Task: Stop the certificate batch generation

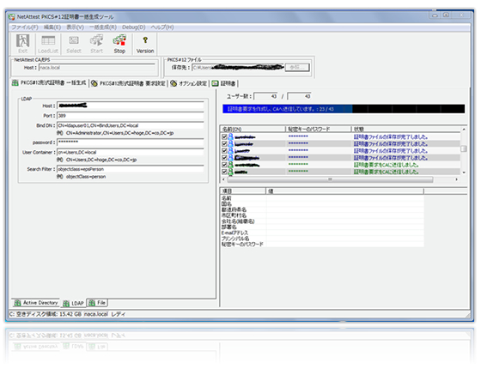Action: tap(119, 40)
